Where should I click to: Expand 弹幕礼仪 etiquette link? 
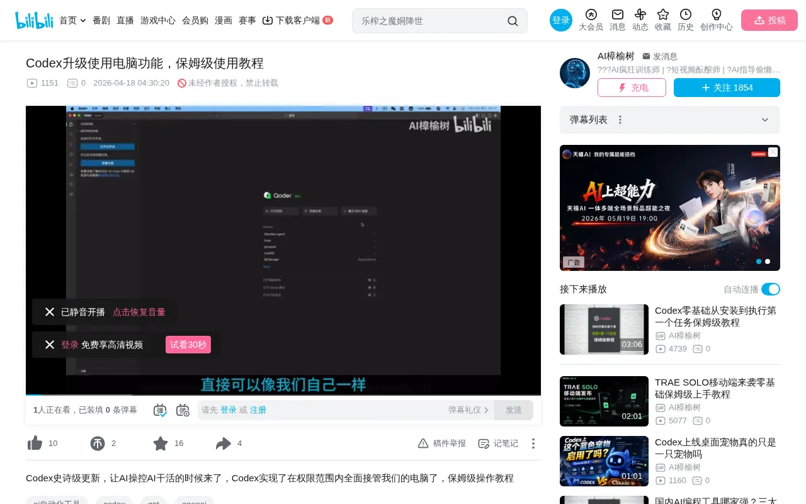468,410
